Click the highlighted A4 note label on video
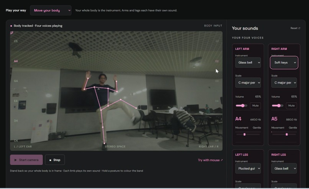Image resolution: width=309 pixels, height=189 pixels. tap(16, 61)
